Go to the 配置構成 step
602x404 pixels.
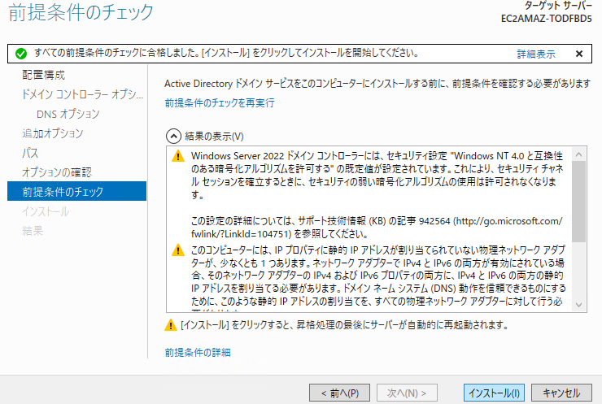pos(44,75)
